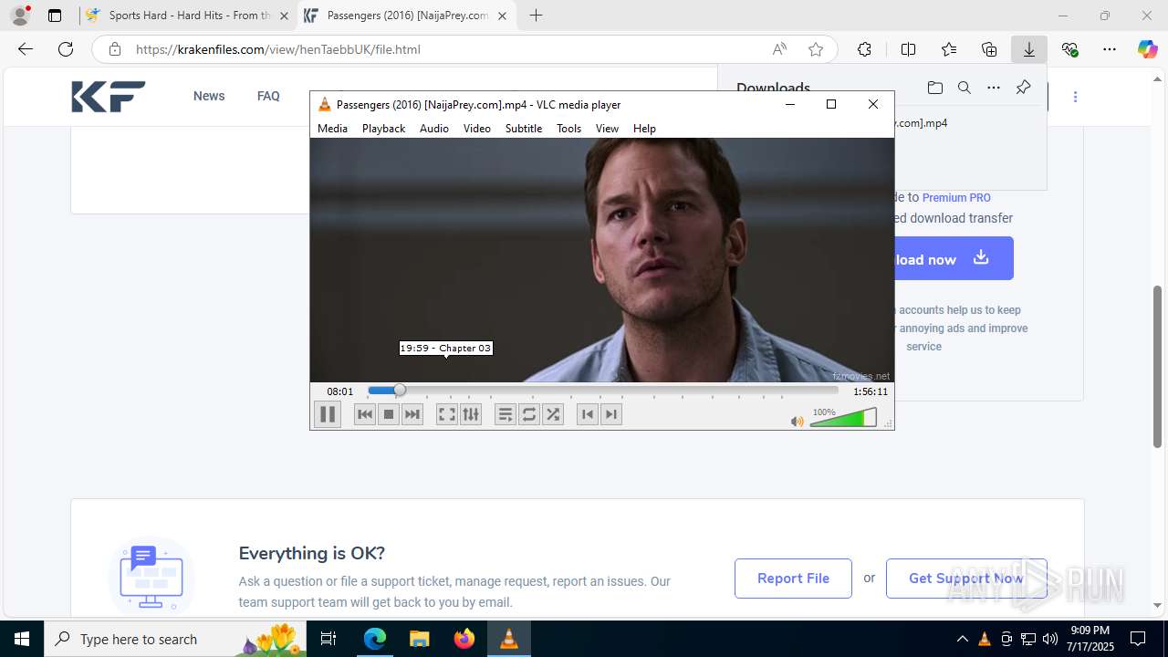Click the VLC cone icon in title bar

324,104
